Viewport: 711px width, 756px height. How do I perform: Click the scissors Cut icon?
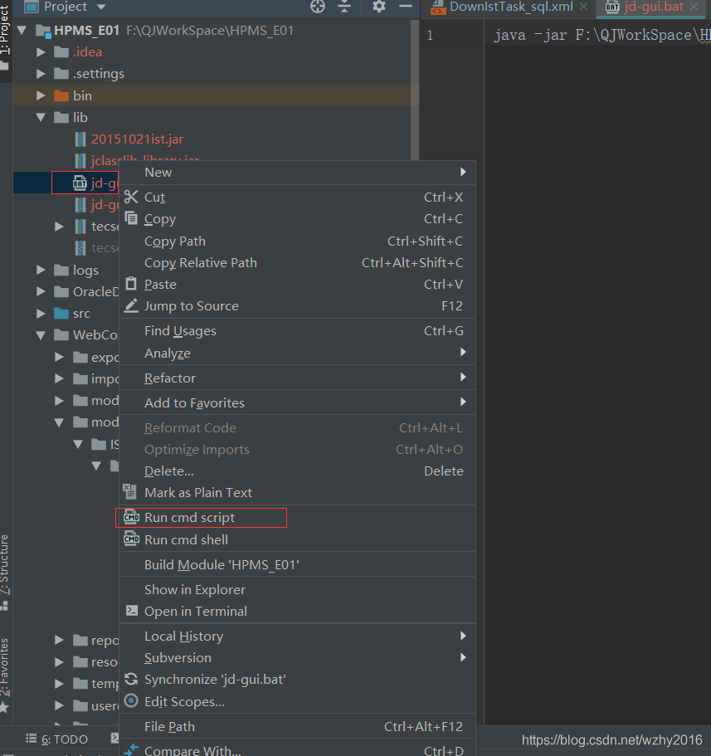(131, 197)
